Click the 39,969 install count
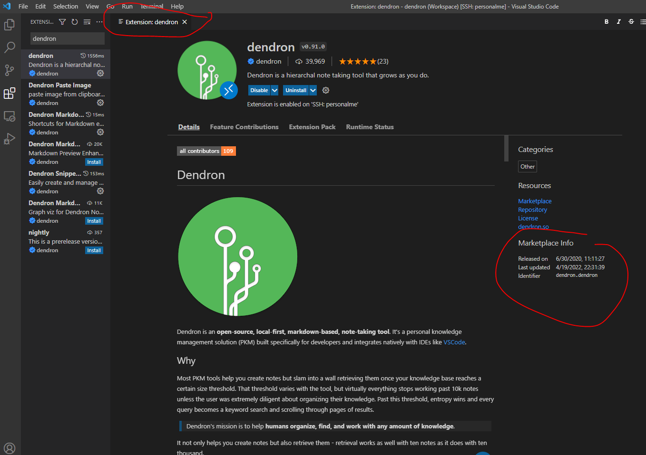This screenshot has height=455, width=646. (310, 61)
